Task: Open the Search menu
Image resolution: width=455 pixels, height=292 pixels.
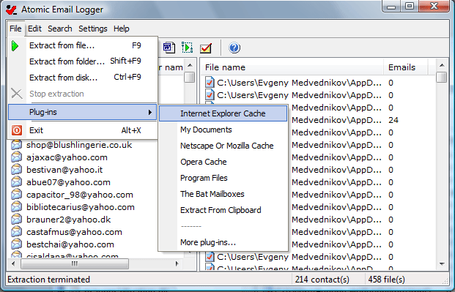Action: click(60, 29)
